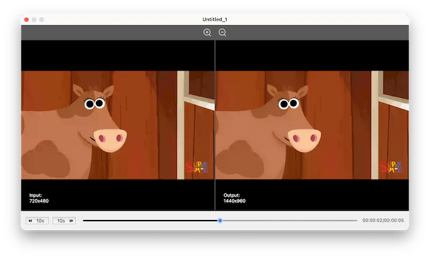This screenshot has height=258, width=430.
Task: Click the unplayed portion of the timeline
Action: (289, 221)
